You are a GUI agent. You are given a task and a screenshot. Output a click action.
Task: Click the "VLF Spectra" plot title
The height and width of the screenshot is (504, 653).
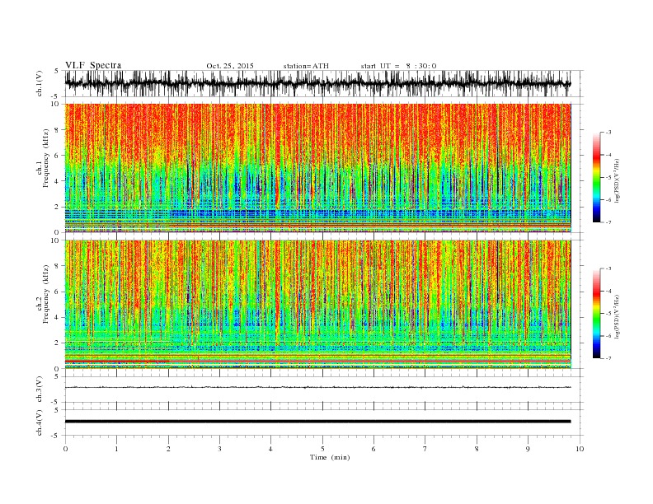click(93, 65)
